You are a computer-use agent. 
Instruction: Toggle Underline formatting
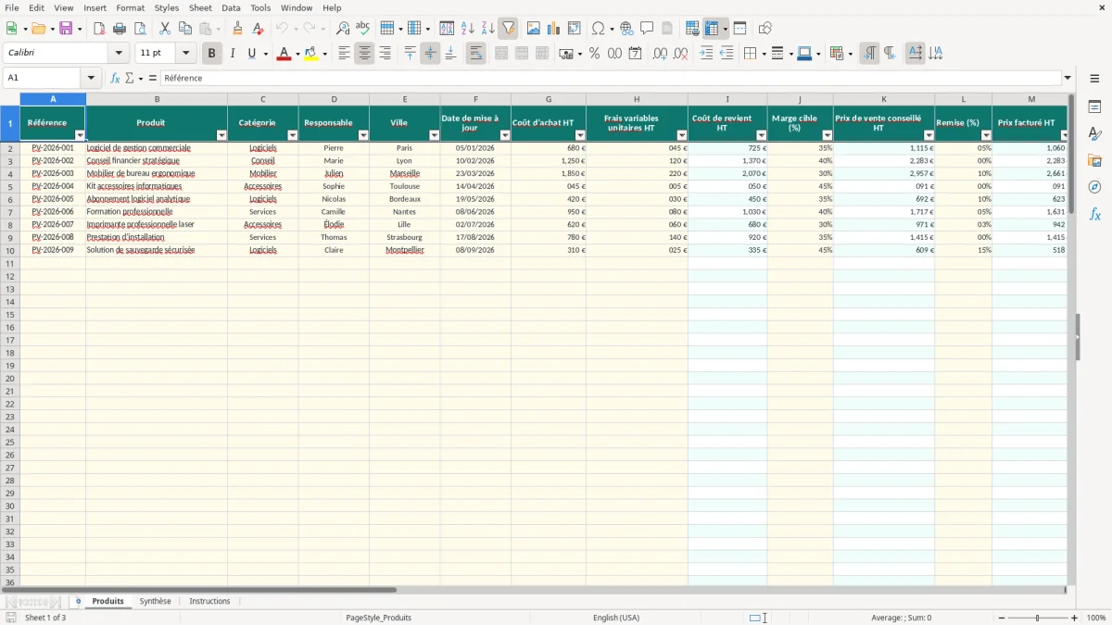[x=251, y=54]
